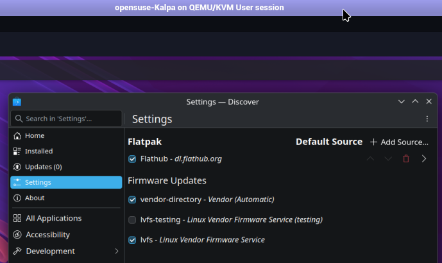Click the search field in Settings
Image resolution: width=442 pixels, height=263 pixels.
(x=67, y=119)
